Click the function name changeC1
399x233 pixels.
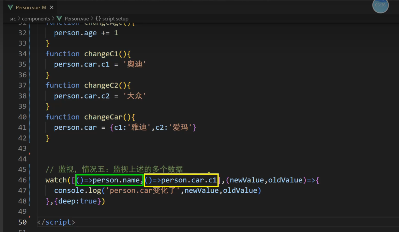click(101, 54)
